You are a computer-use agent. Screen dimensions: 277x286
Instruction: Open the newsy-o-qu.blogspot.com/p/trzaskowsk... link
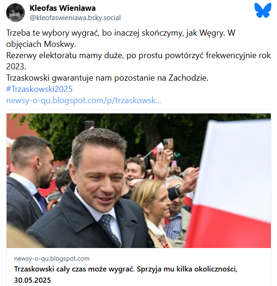[83, 100]
